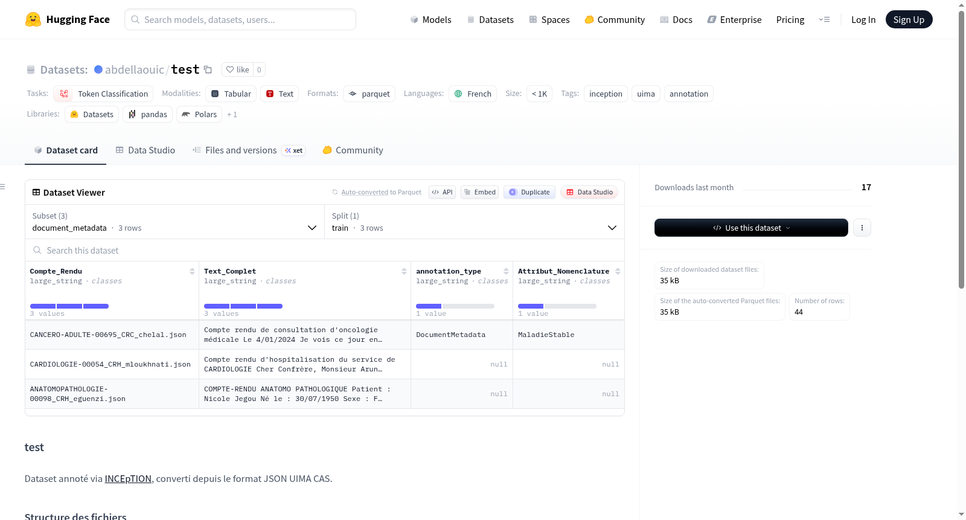966x520 pixels.
Task: Click the Compte_Rendu values distribution bar
Action: [x=69, y=306]
